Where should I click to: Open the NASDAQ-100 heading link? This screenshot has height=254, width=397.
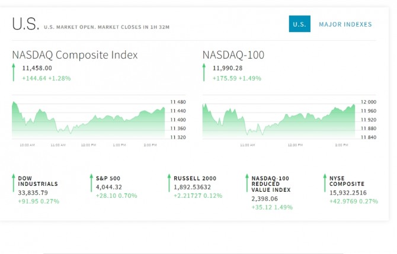pyautogui.click(x=233, y=55)
